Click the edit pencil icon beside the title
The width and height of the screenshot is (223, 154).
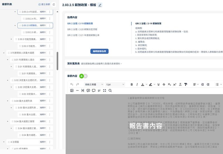click(100, 5)
